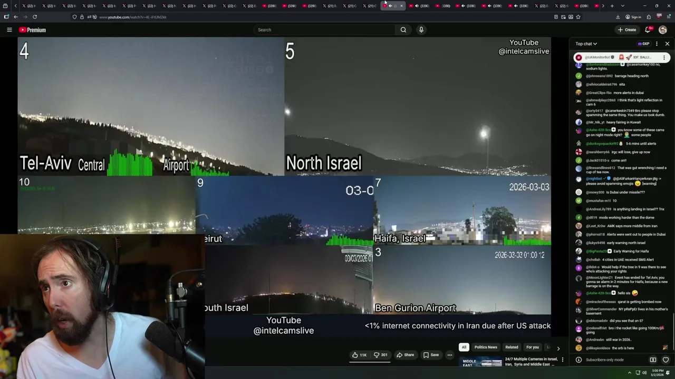
Task: Select the For you chip
Action: [533, 347]
